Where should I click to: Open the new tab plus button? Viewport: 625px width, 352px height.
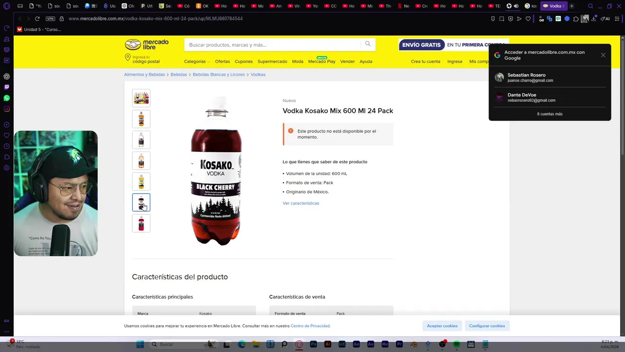(x=572, y=6)
